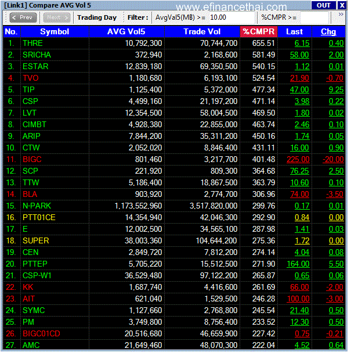Click trade volume 69,350,500 for ESTAR
Image resolution: width=351 pixels, height=352 pixels.
pyautogui.click(x=219, y=66)
